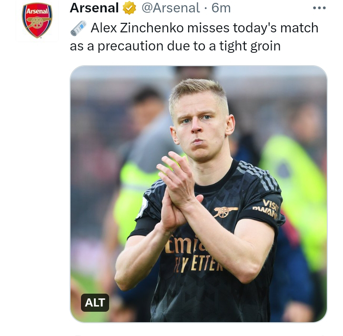
Task: Click the ALT badge on the photo
Action: (95, 303)
